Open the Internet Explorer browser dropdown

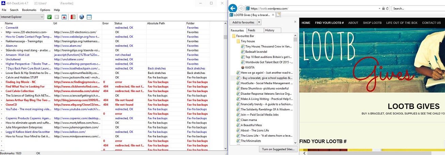[x=42, y=17]
